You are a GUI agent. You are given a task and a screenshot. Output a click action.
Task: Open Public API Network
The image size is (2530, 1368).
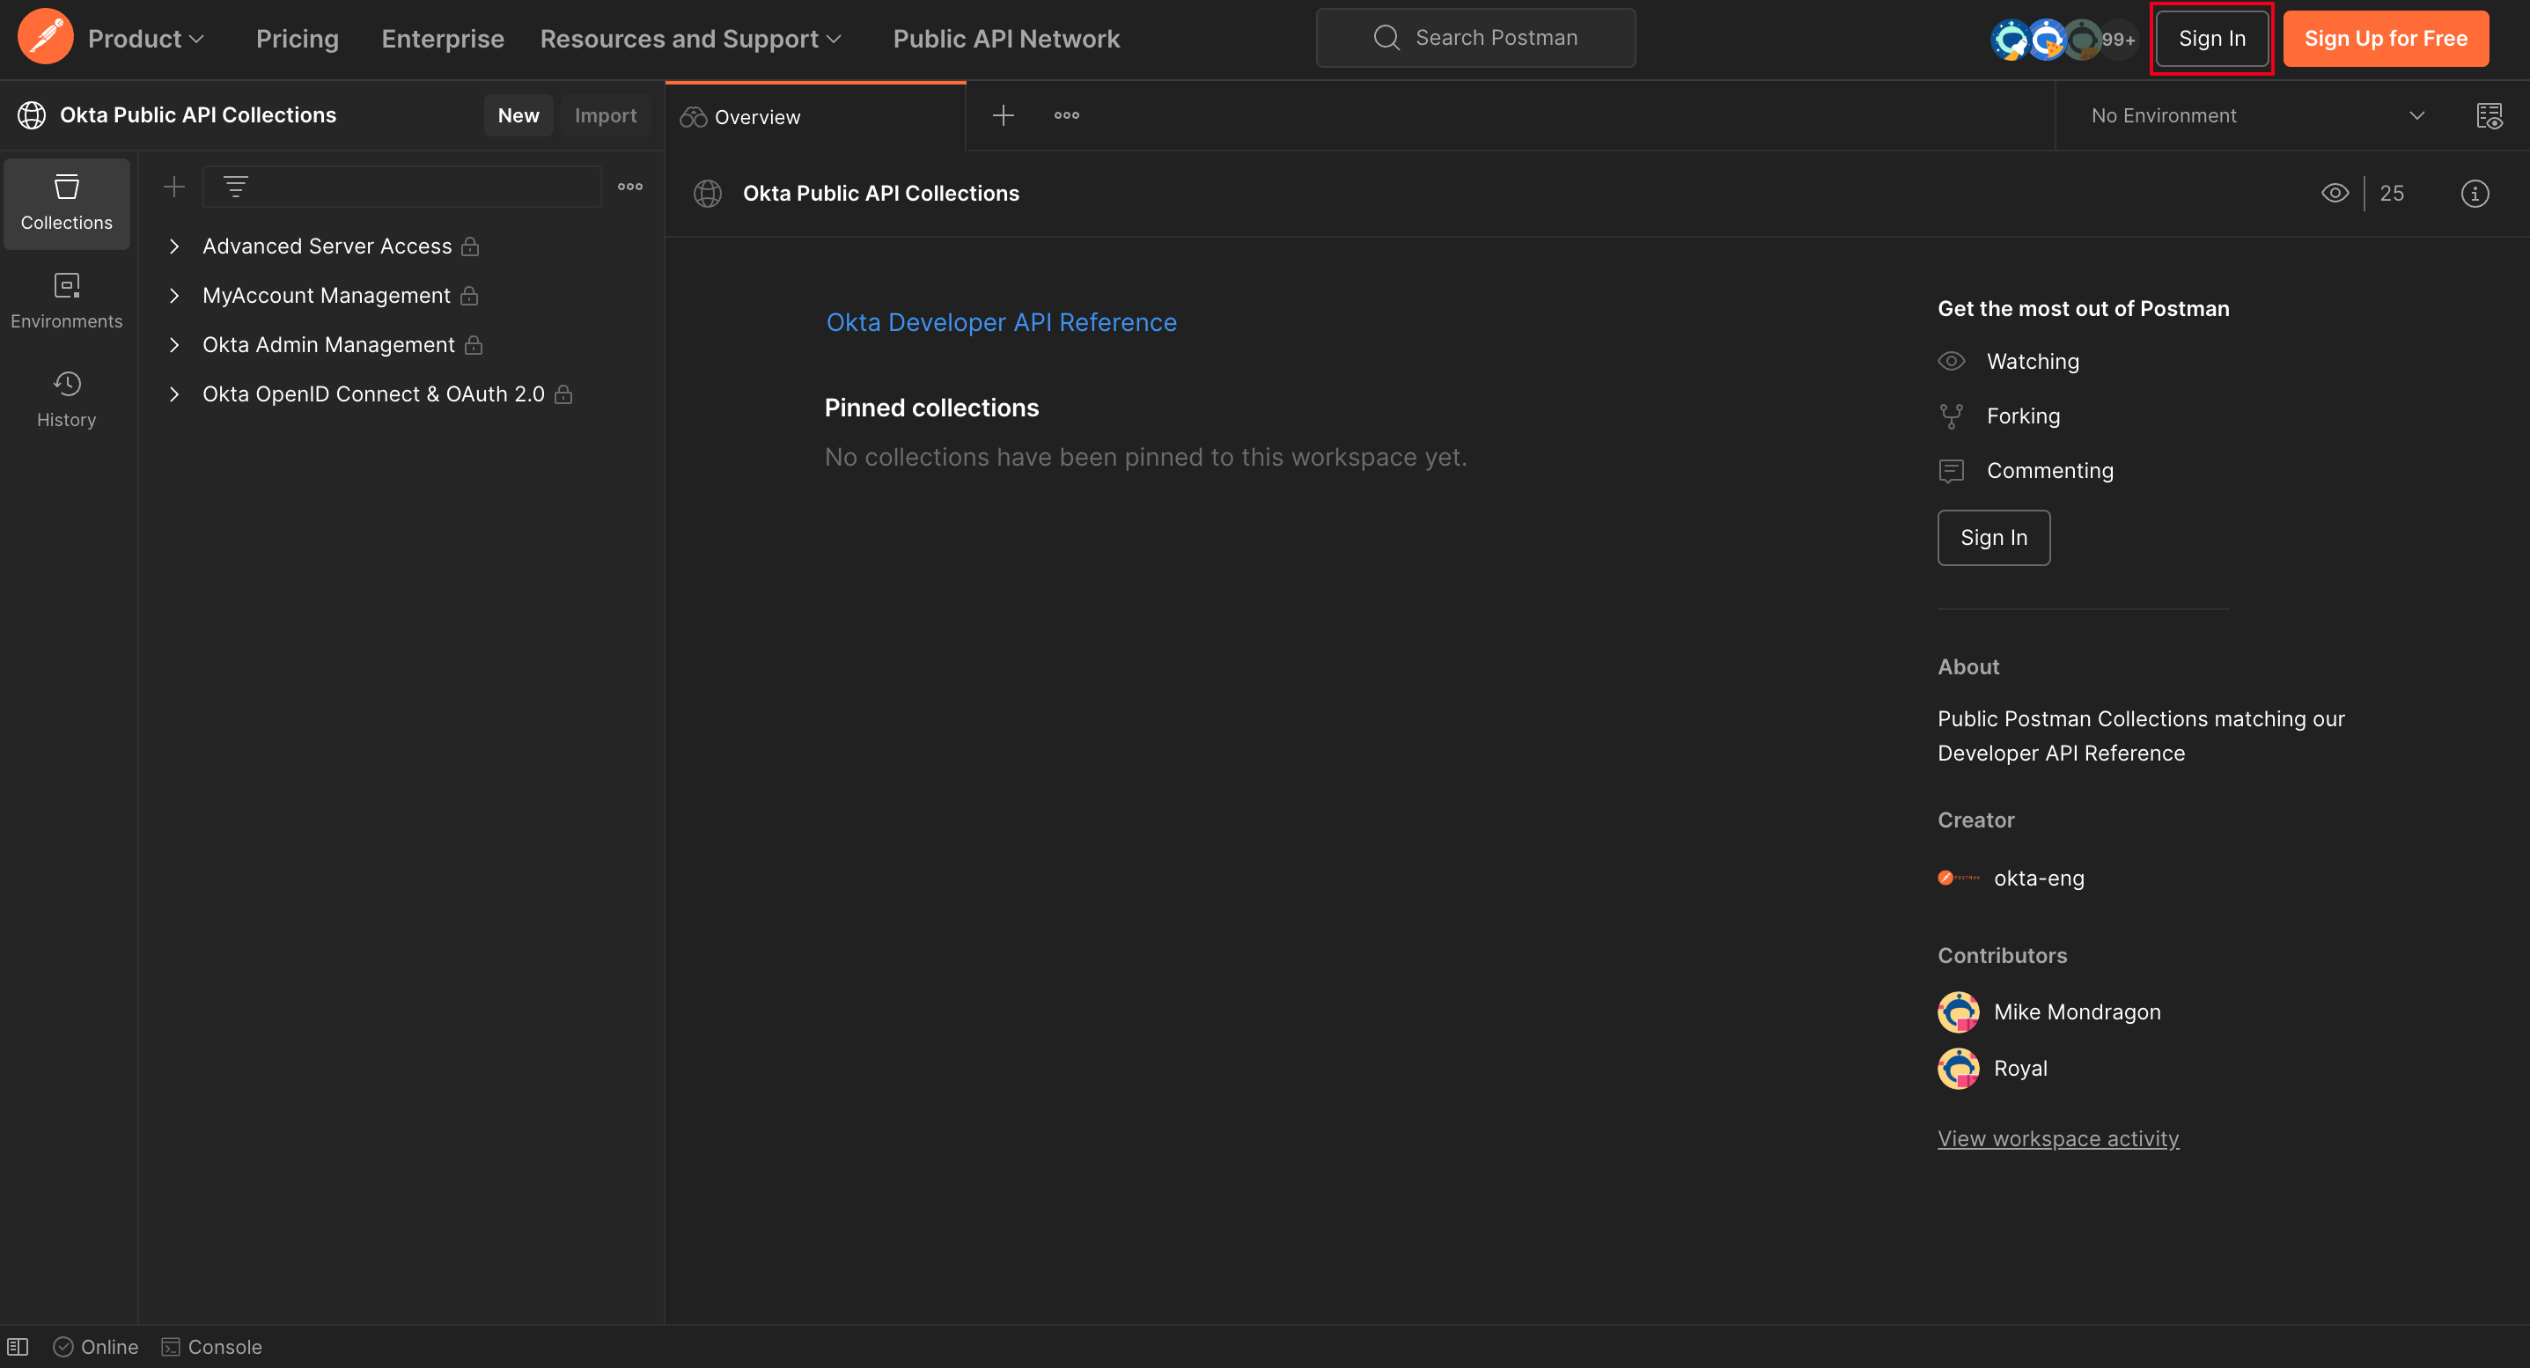(x=1005, y=39)
